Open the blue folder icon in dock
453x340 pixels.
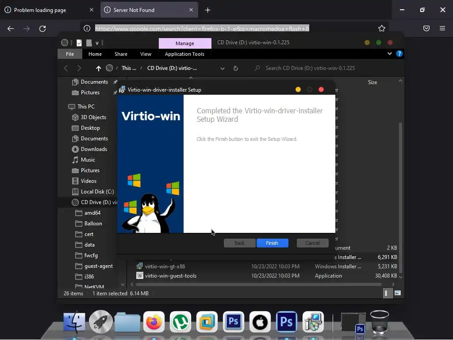[x=127, y=322]
